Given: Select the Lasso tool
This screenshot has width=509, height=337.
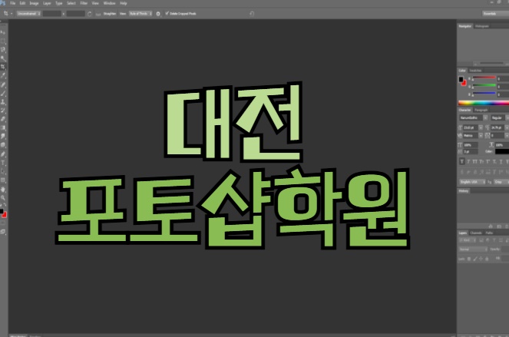Looking at the screenshot, I should (x=3, y=50).
